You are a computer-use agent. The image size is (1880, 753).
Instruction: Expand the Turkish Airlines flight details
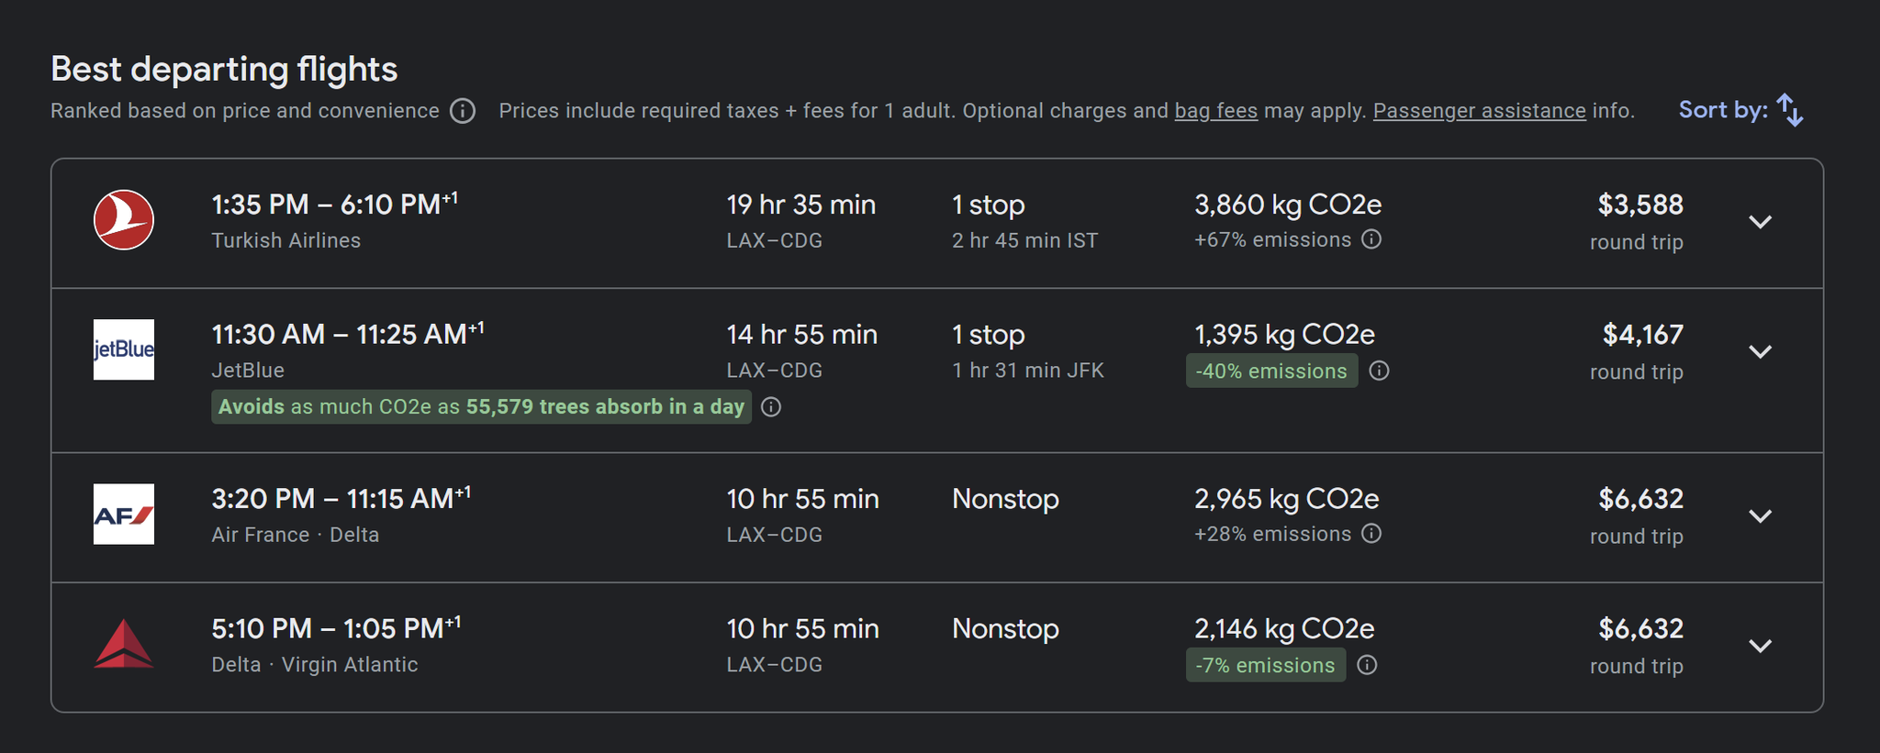1761,222
